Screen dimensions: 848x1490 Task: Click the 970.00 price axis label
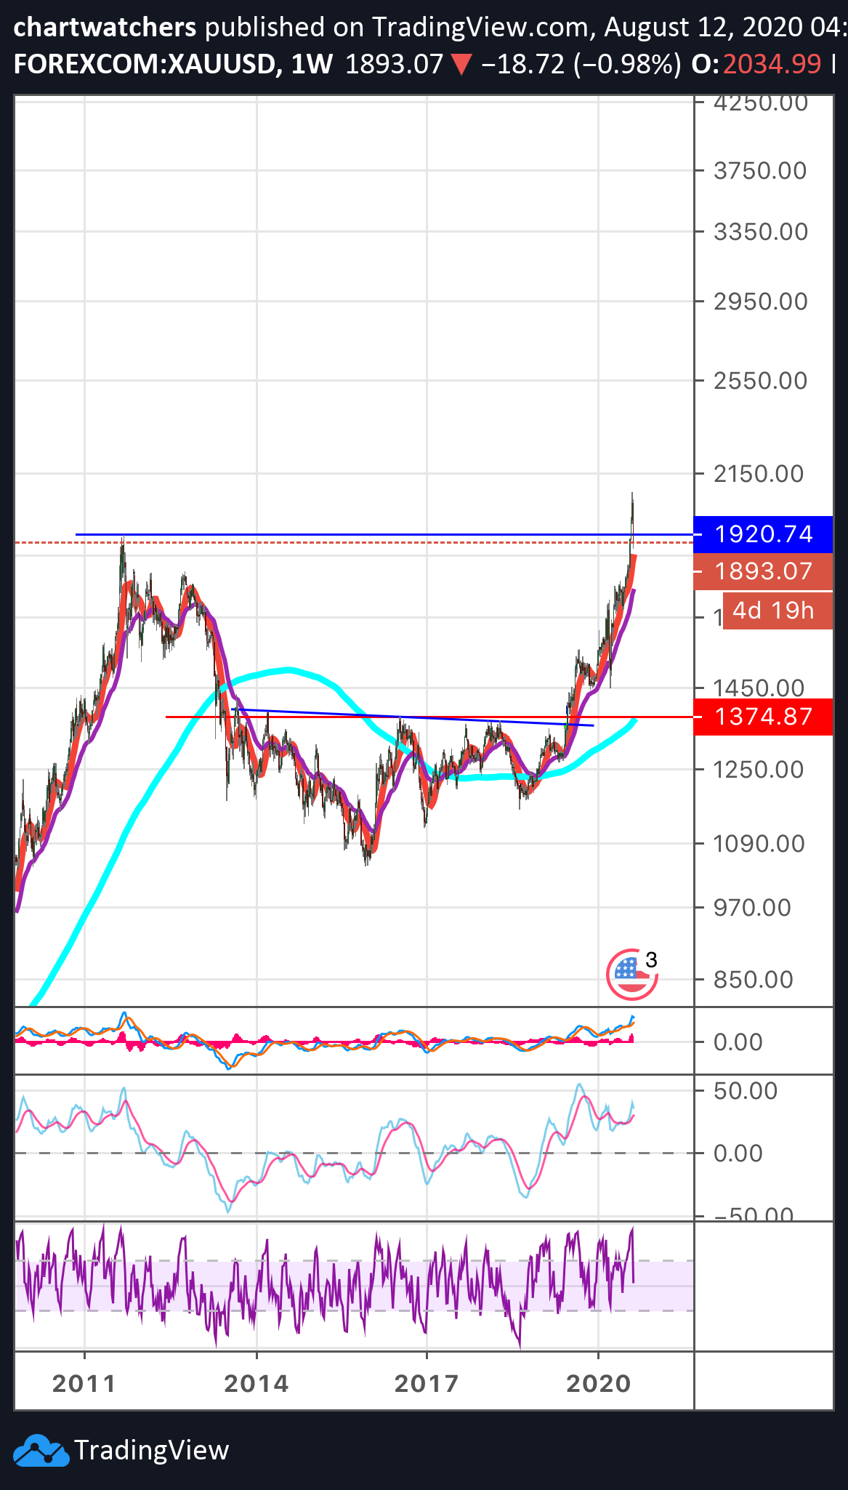coord(752,907)
